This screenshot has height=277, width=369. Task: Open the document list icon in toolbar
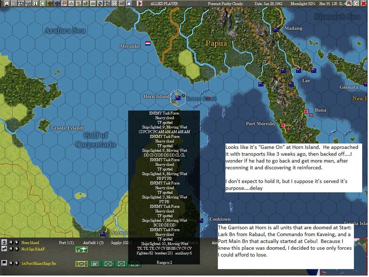pyautogui.click(x=14, y=3)
